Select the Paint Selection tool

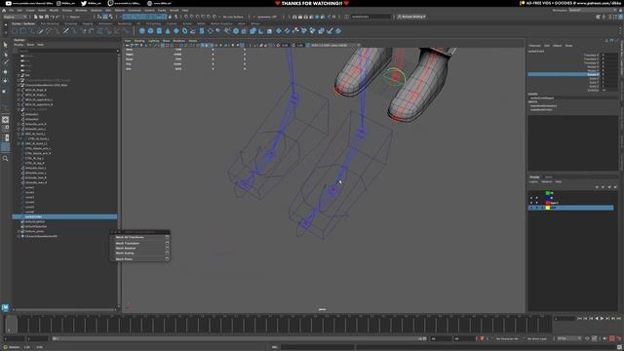point(5,62)
